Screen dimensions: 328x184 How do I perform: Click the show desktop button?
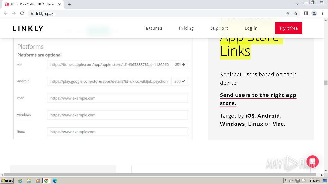(325, 181)
